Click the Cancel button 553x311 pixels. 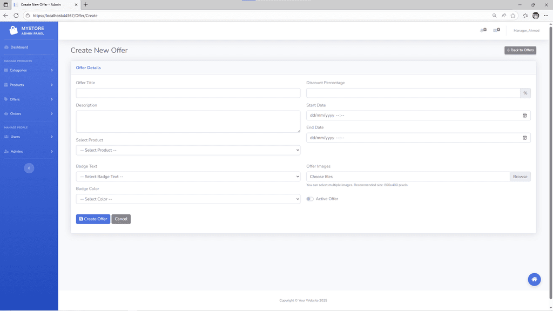pyautogui.click(x=121, y=219)
